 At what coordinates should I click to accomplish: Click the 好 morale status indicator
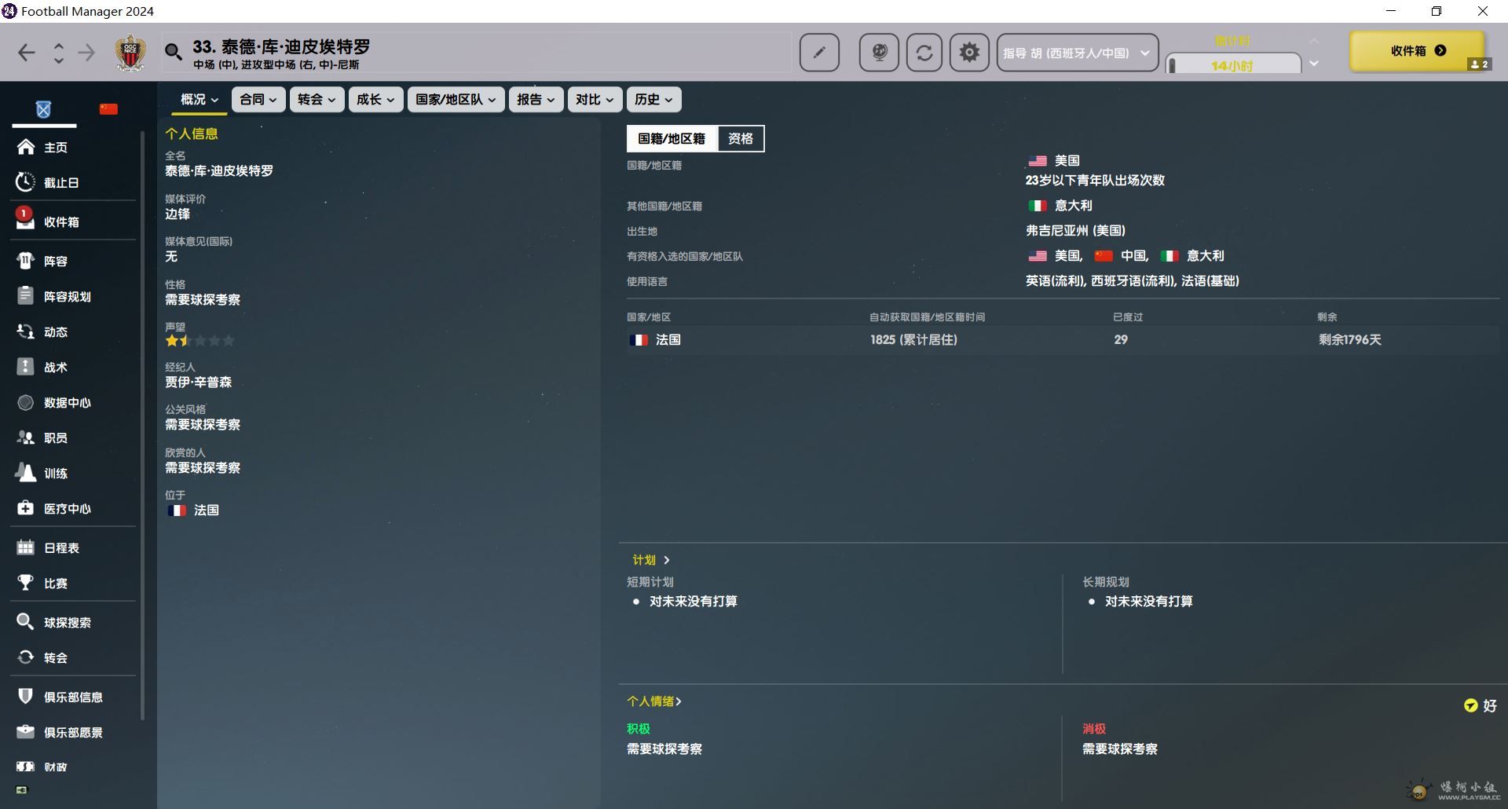click(1481, 706)
